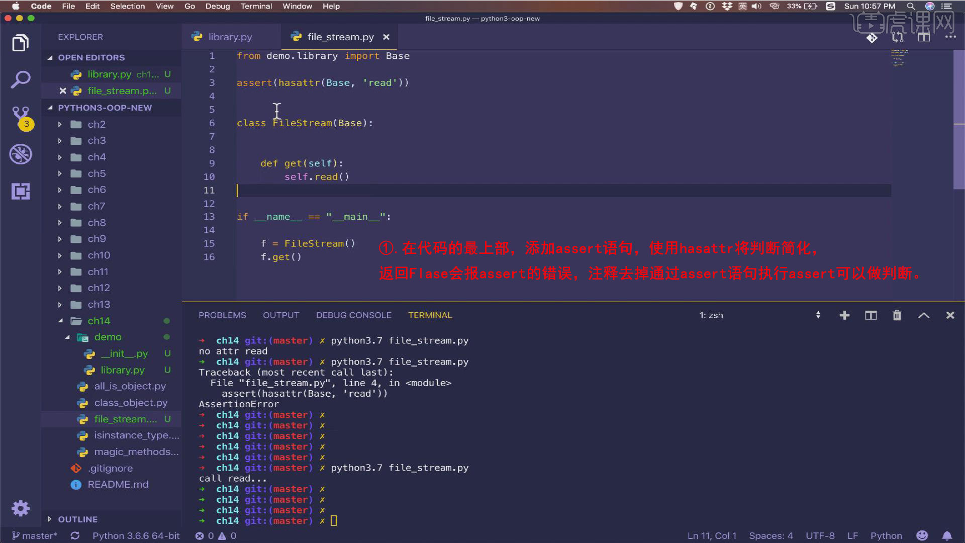Viewport: 965px width, 543px height.
Task: Open the Terminal menu in menu bar
Action: (256, 6)
